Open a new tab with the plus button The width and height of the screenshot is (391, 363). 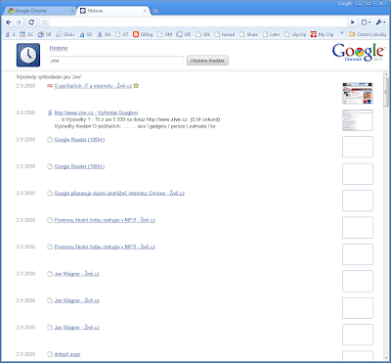[155, 11]
